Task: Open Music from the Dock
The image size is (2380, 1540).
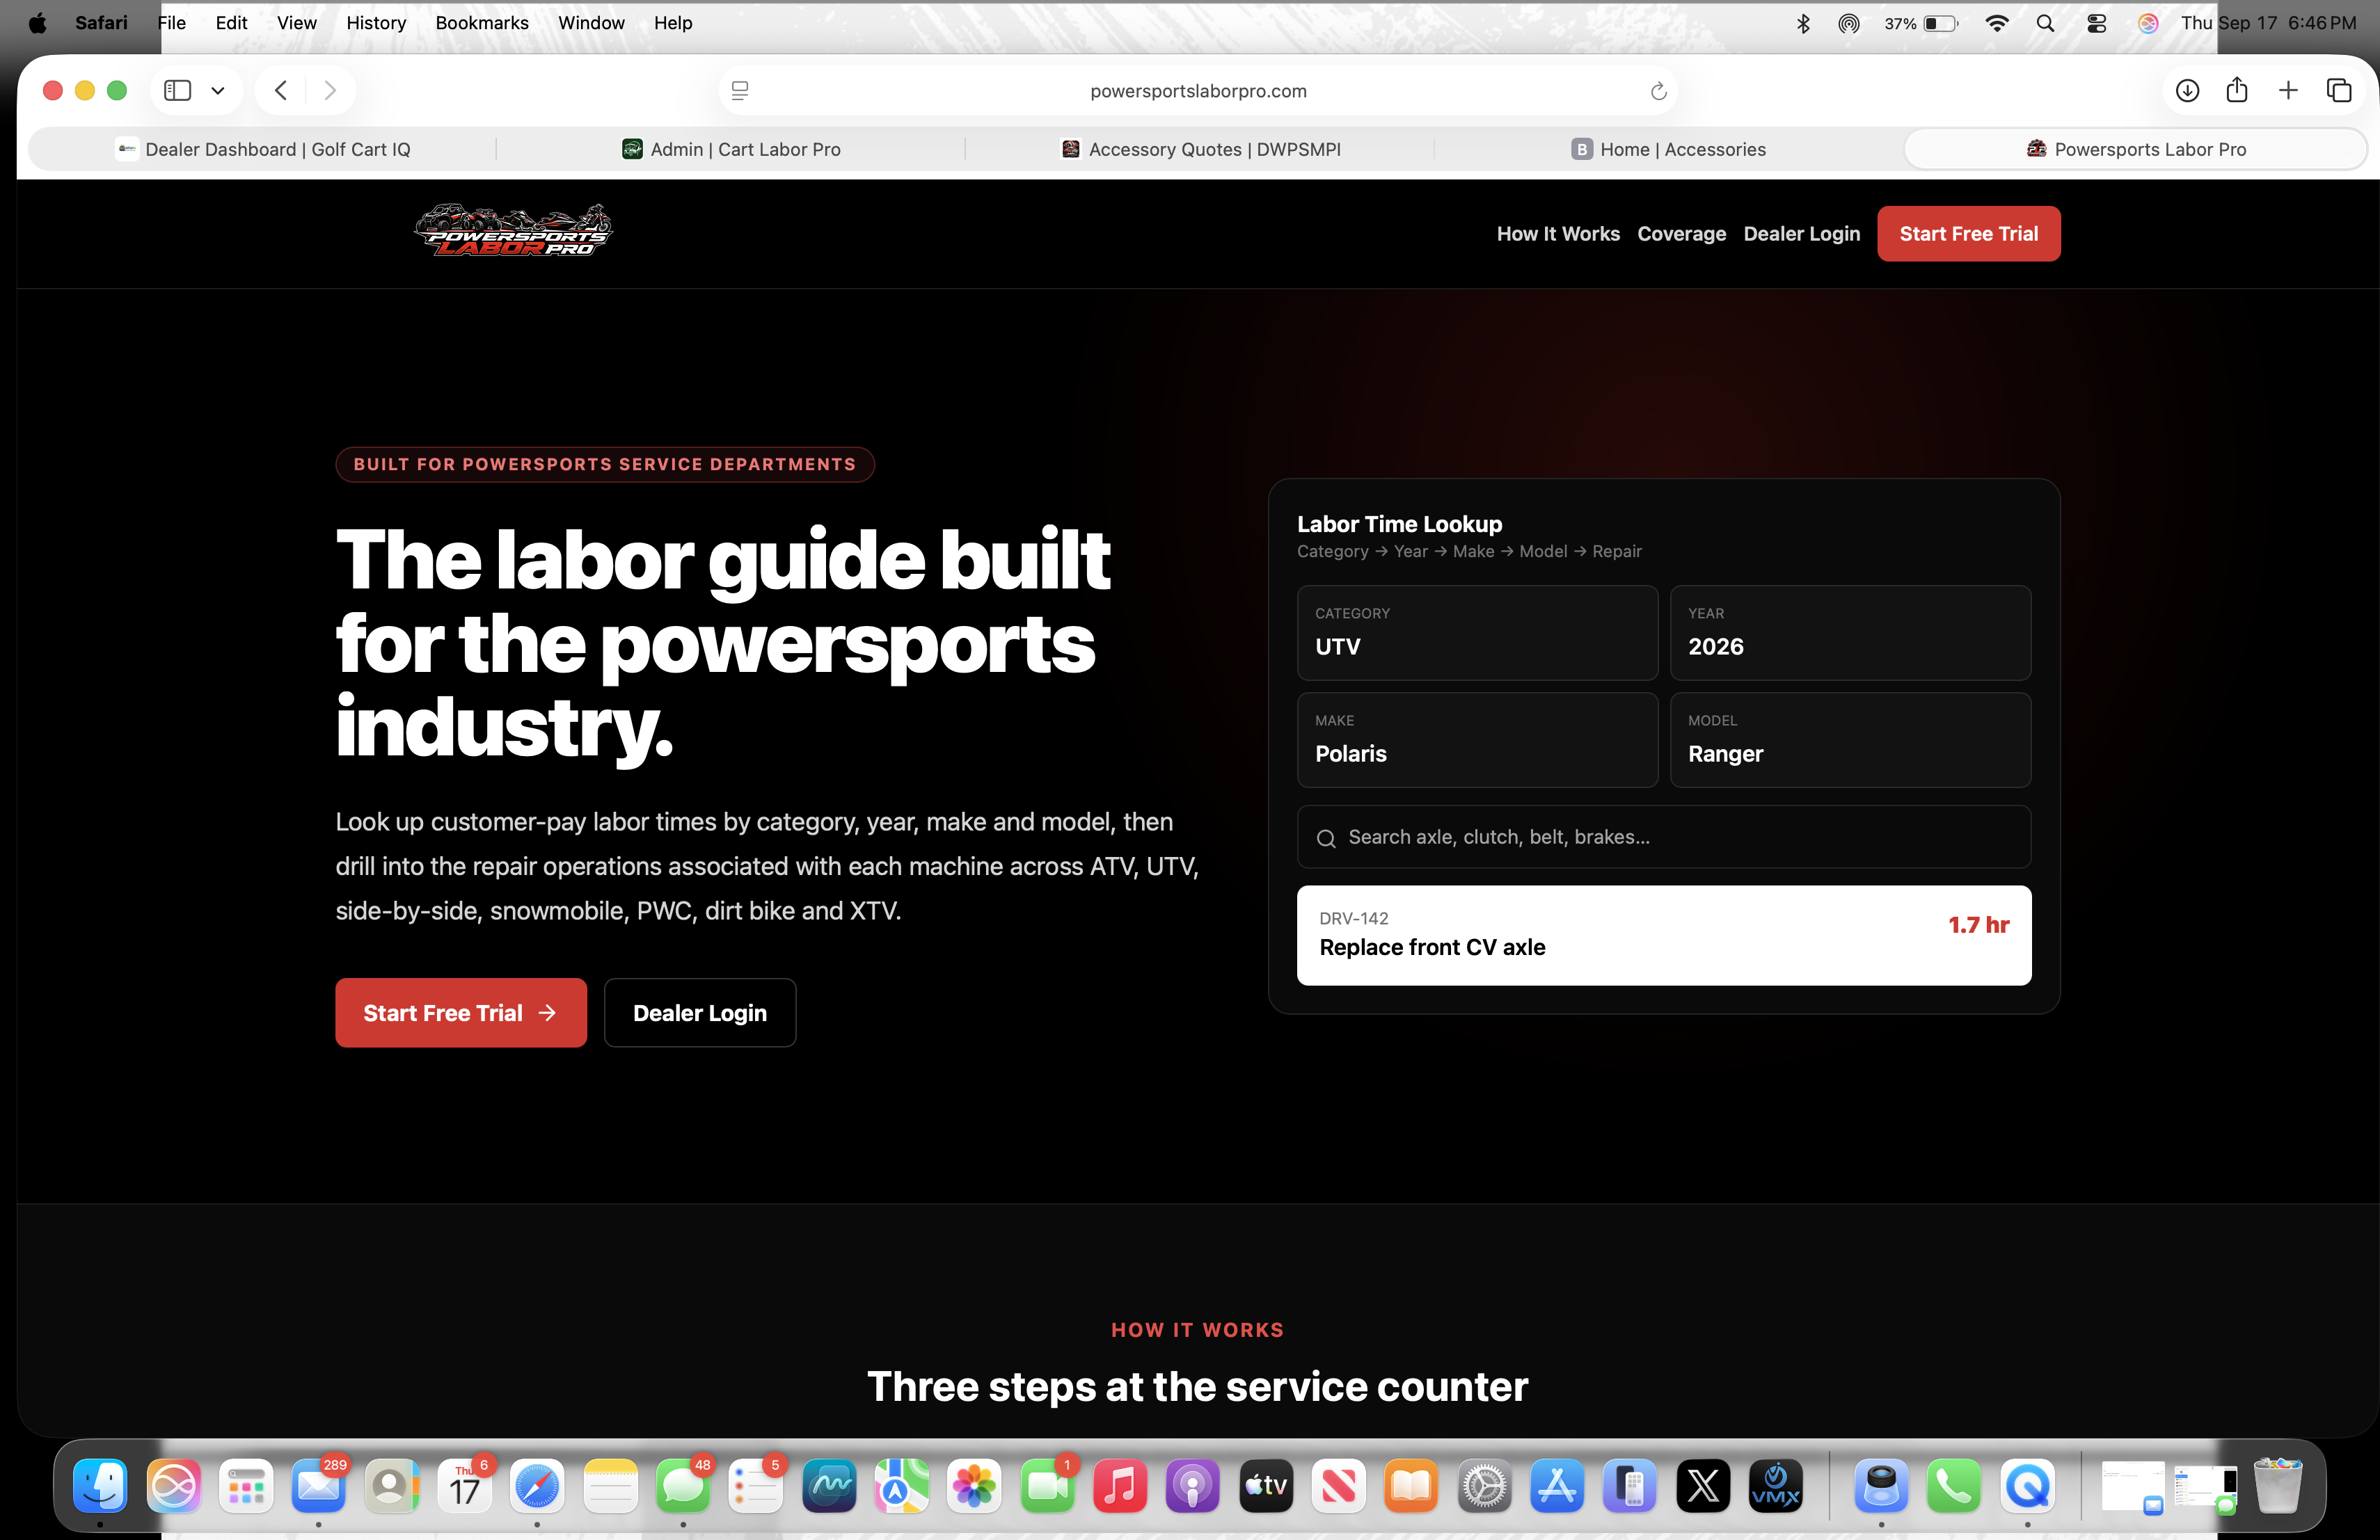Action: (x=1120, y=1486)
